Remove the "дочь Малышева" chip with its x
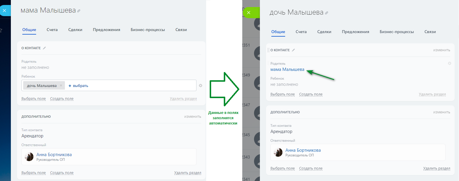This screenshot has height=181, width=459. [61, 86]
